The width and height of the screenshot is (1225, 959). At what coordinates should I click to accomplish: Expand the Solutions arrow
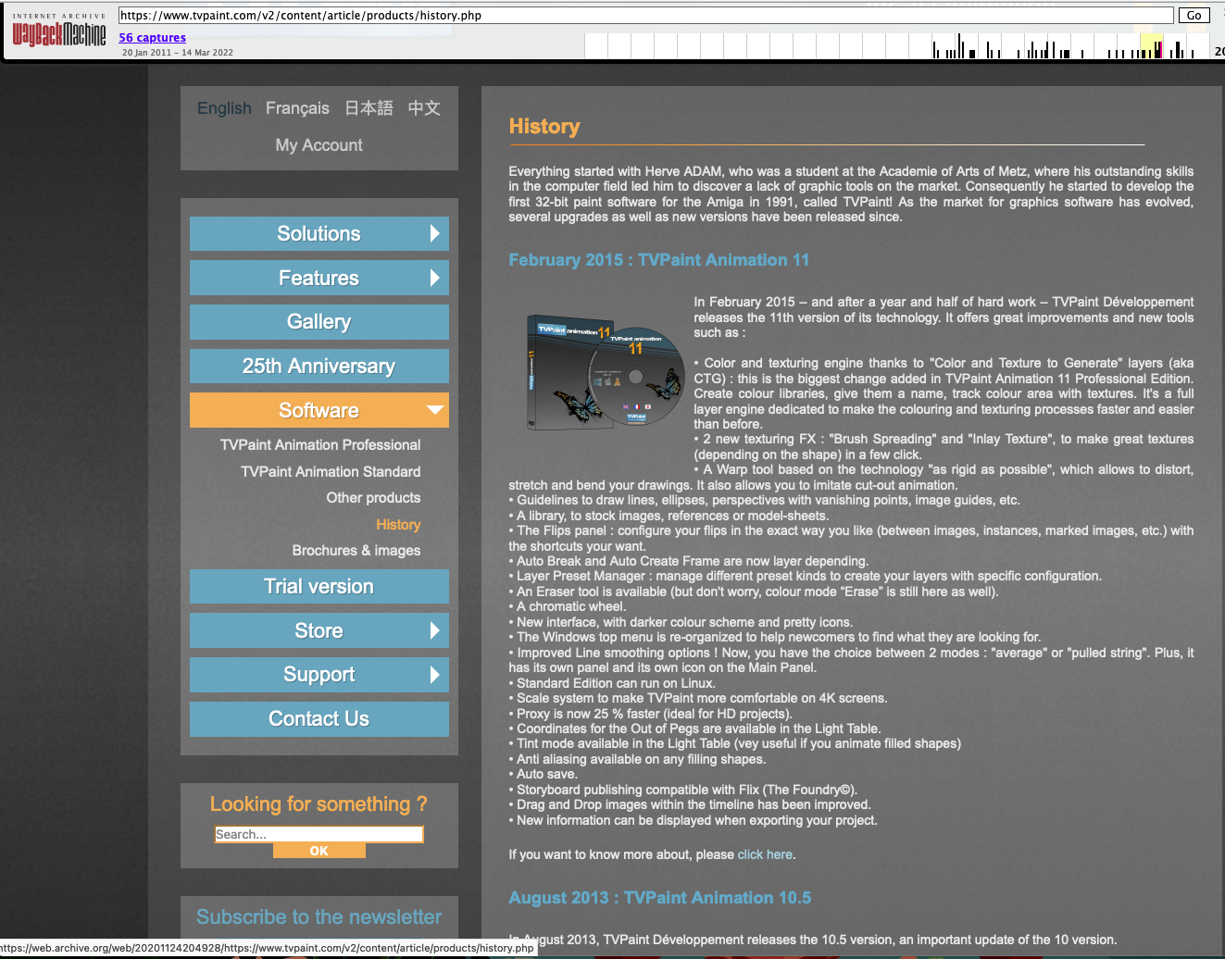click(x=434, y=233)
